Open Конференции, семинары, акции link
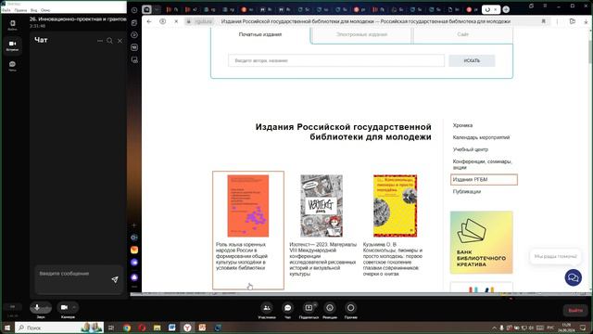This screenshot has height=334, width=593. pyautogui.click(x=482, y=164)
